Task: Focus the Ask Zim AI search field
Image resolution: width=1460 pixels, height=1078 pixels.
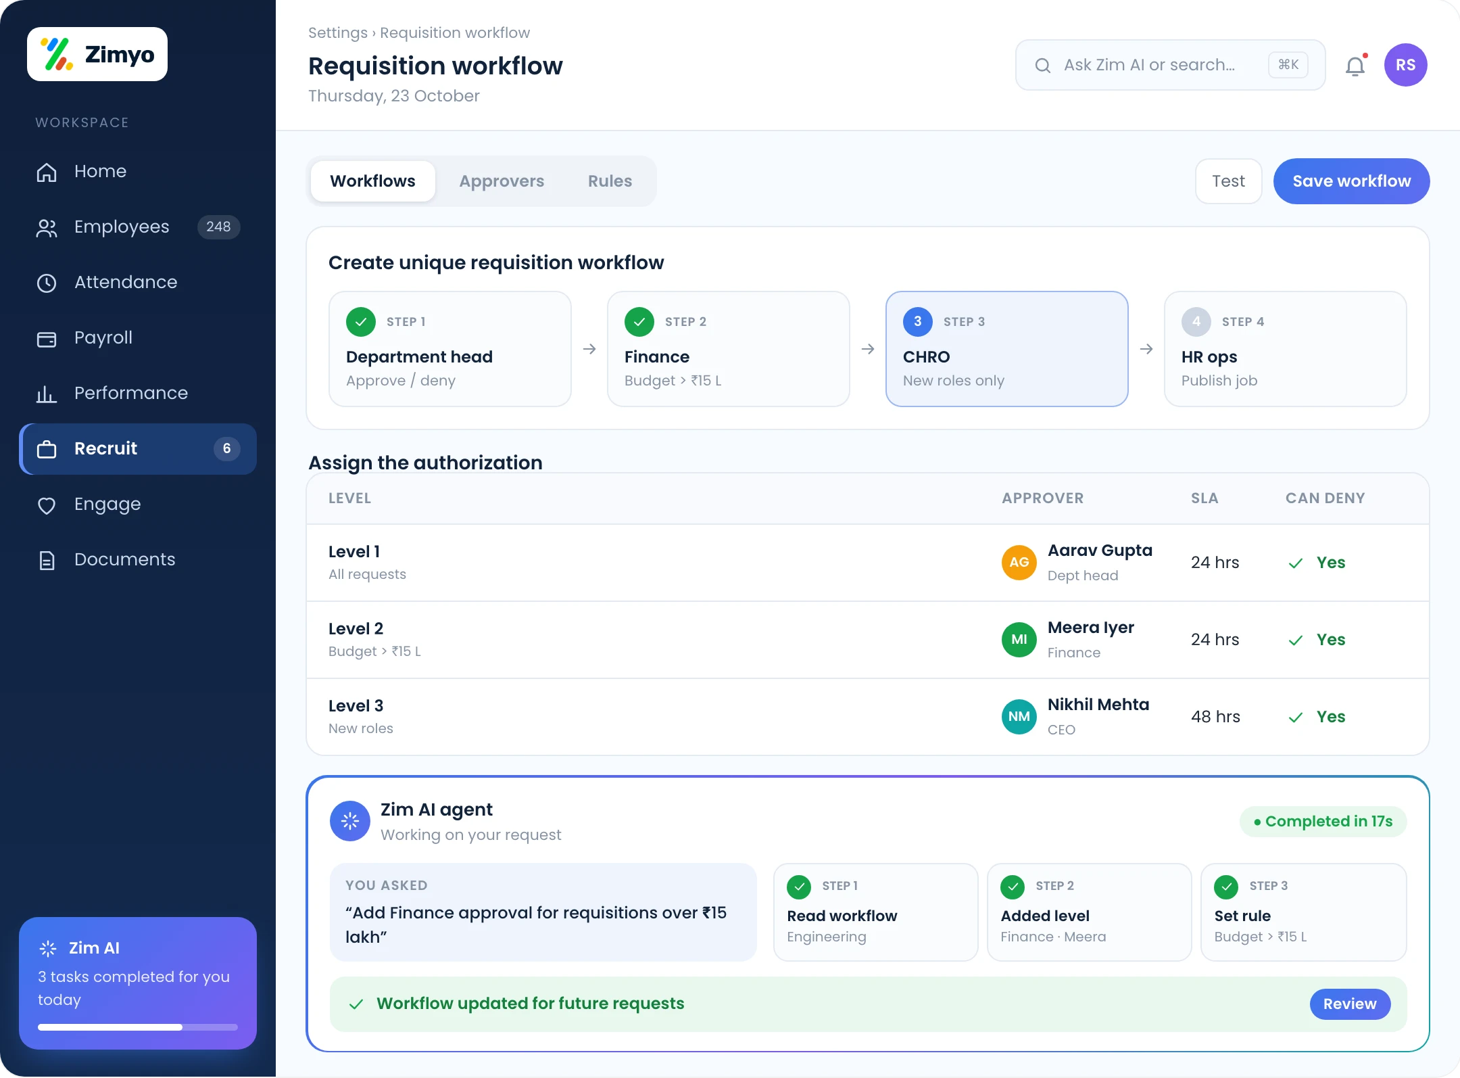Action: (x=1170, y=65)
